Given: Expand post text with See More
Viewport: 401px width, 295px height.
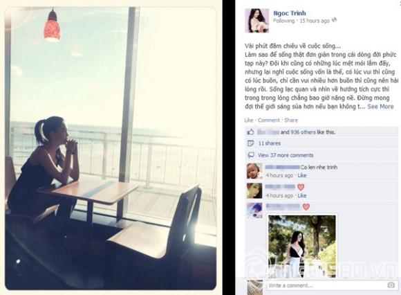Looking at the screenshot, I should 380,107.
